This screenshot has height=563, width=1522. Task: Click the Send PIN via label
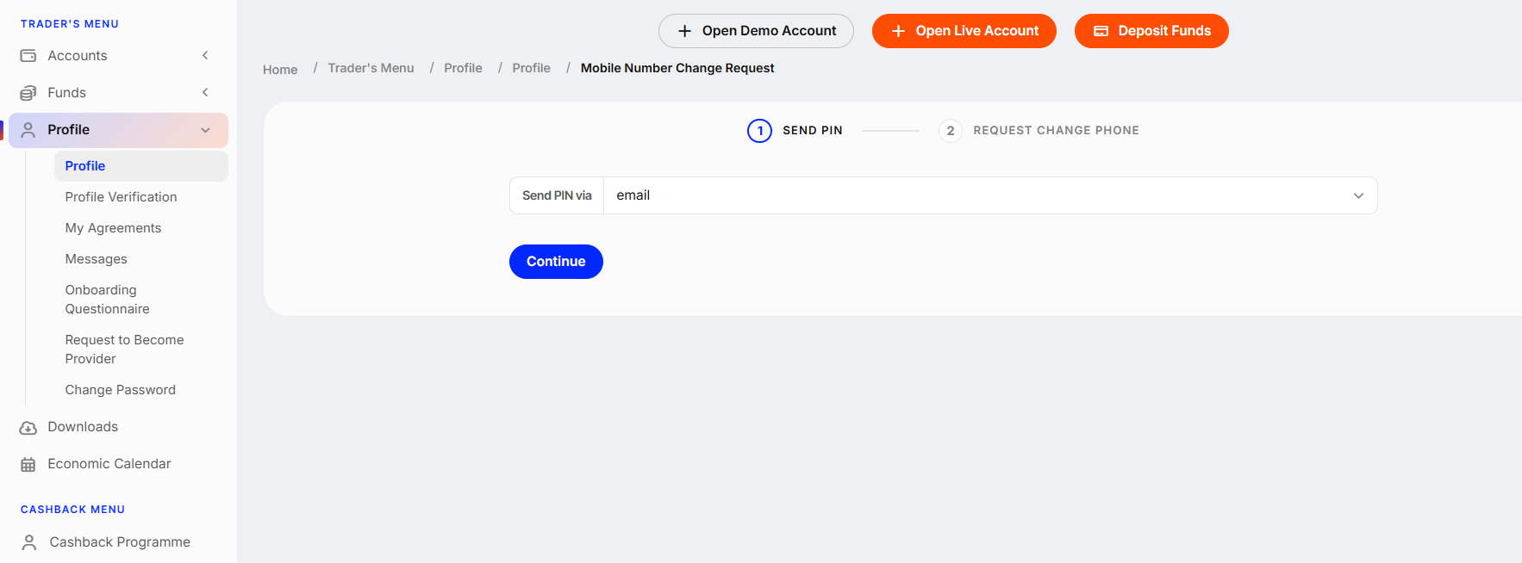557,195
